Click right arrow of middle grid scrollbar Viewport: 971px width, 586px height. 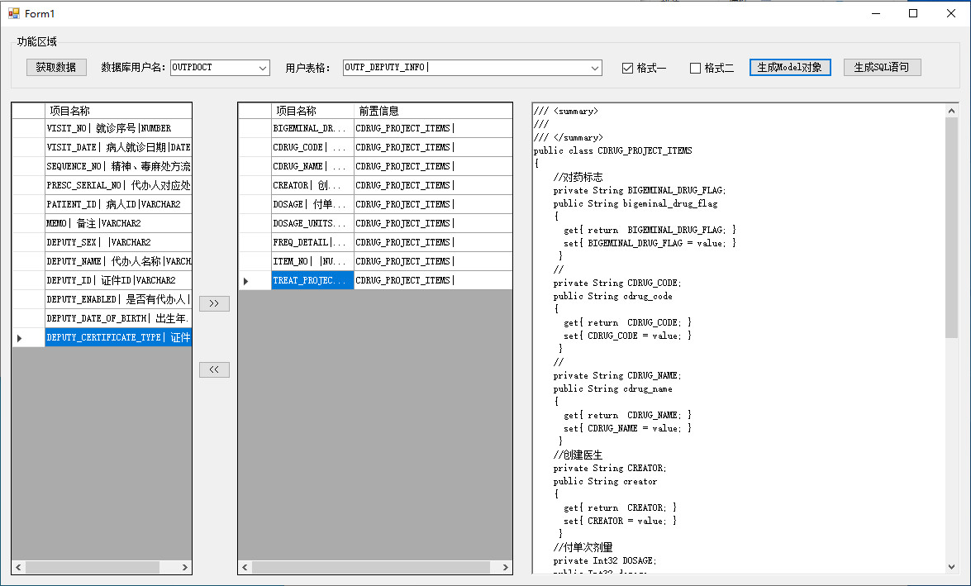tap(505, 568)
